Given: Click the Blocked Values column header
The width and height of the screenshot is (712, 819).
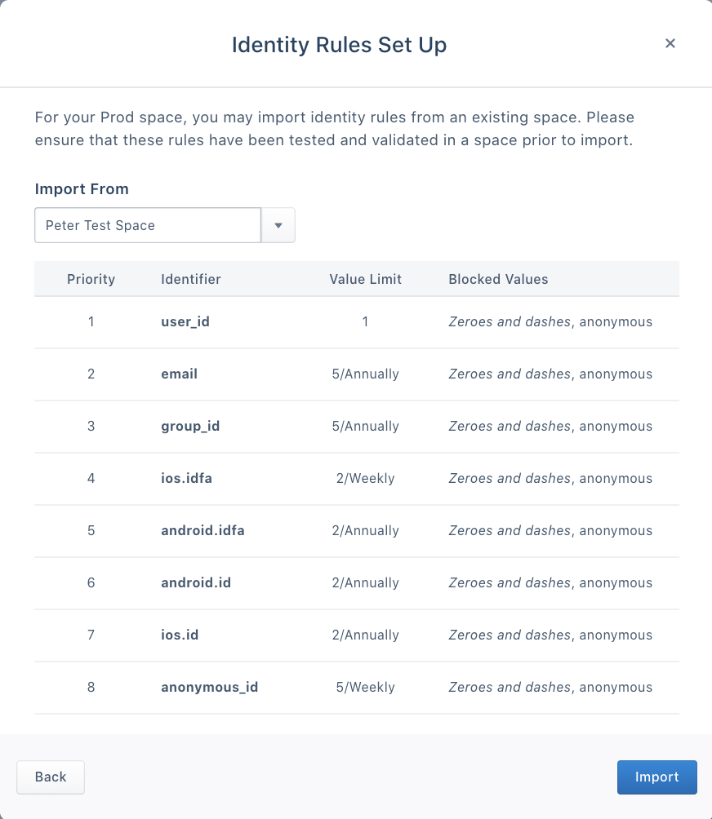Looking at the screenshot, I should coord(498,279).
